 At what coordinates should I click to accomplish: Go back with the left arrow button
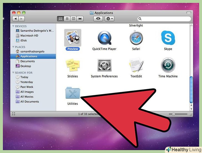pyautogui.click(x=16, y=19)
